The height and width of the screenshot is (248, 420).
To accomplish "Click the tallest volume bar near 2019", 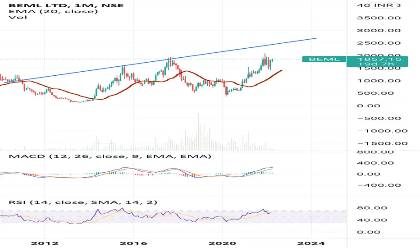I will (198, 132).
